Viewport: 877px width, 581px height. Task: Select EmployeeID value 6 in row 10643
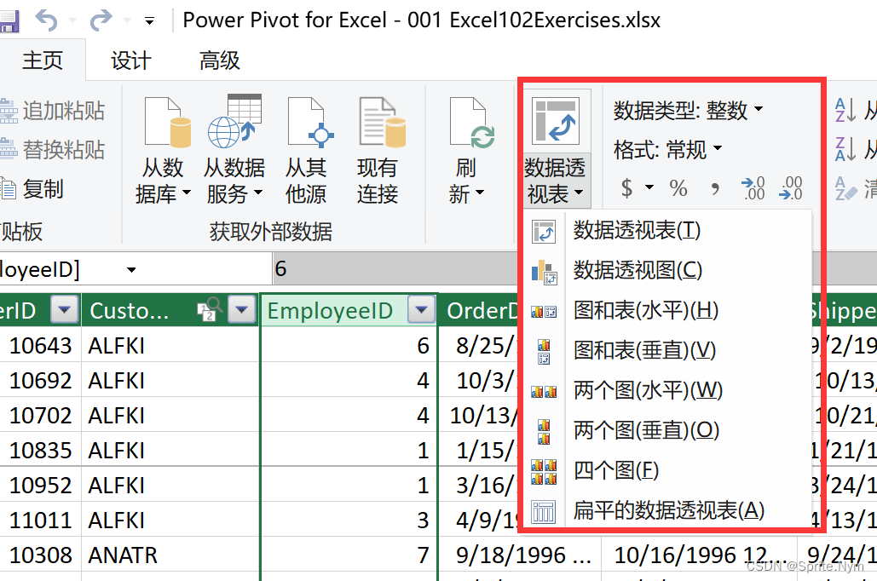pos(349,345)
